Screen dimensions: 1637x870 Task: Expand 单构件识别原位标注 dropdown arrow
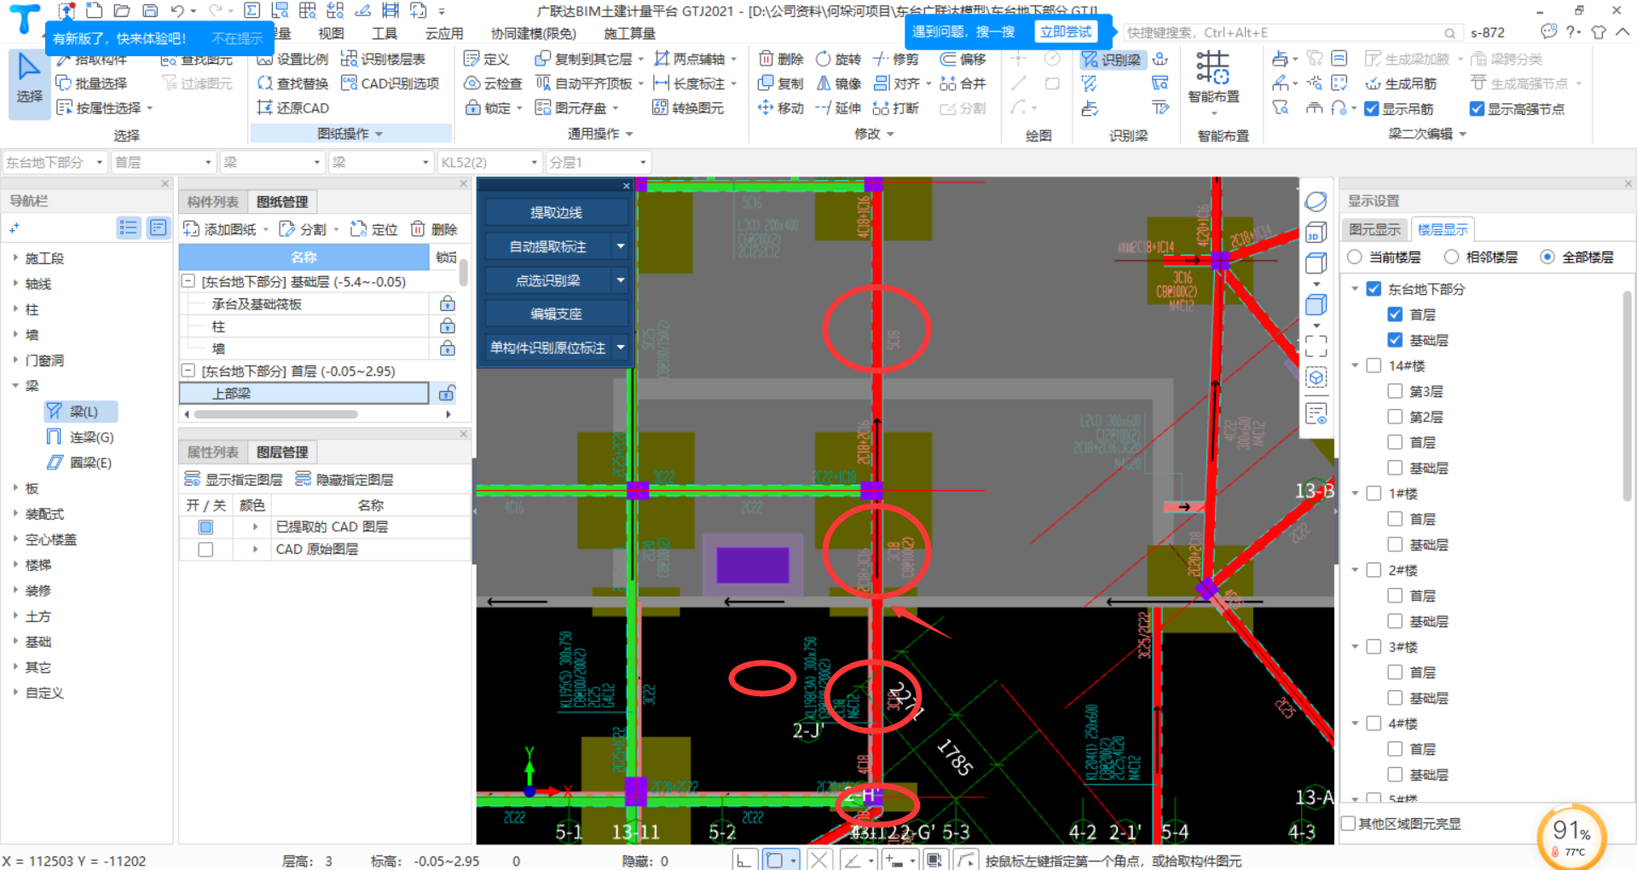(621, 347)
